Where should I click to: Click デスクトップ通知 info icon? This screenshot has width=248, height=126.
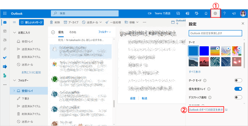coord(210,98)
